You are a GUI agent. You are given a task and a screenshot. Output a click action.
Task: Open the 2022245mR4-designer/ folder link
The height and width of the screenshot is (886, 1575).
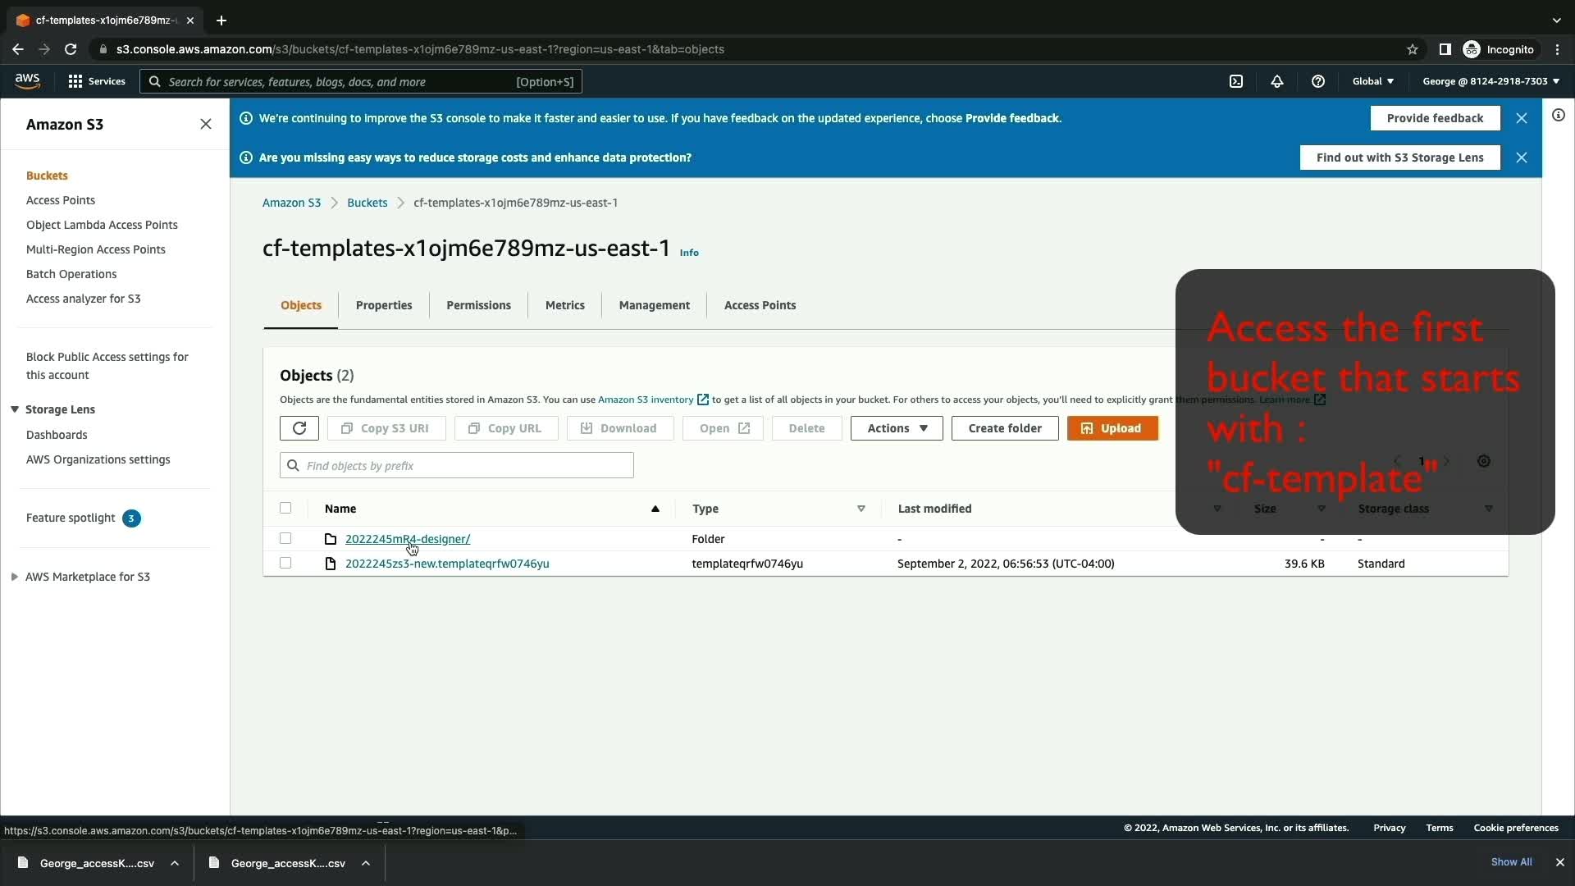[407, 539]
